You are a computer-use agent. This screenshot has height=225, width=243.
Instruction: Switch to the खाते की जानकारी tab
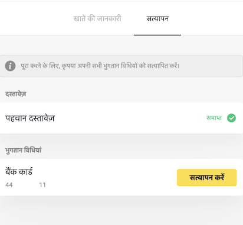pos(97,19)
